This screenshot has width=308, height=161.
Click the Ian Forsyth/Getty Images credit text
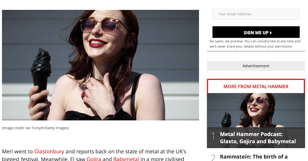35,128
